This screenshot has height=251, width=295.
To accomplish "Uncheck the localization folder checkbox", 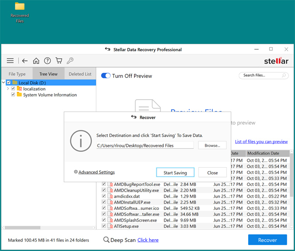I will point(13,88).
